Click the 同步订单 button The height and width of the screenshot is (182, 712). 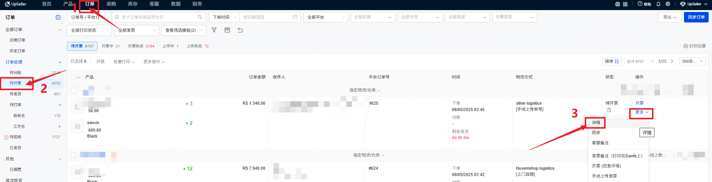tap(696, 17)
